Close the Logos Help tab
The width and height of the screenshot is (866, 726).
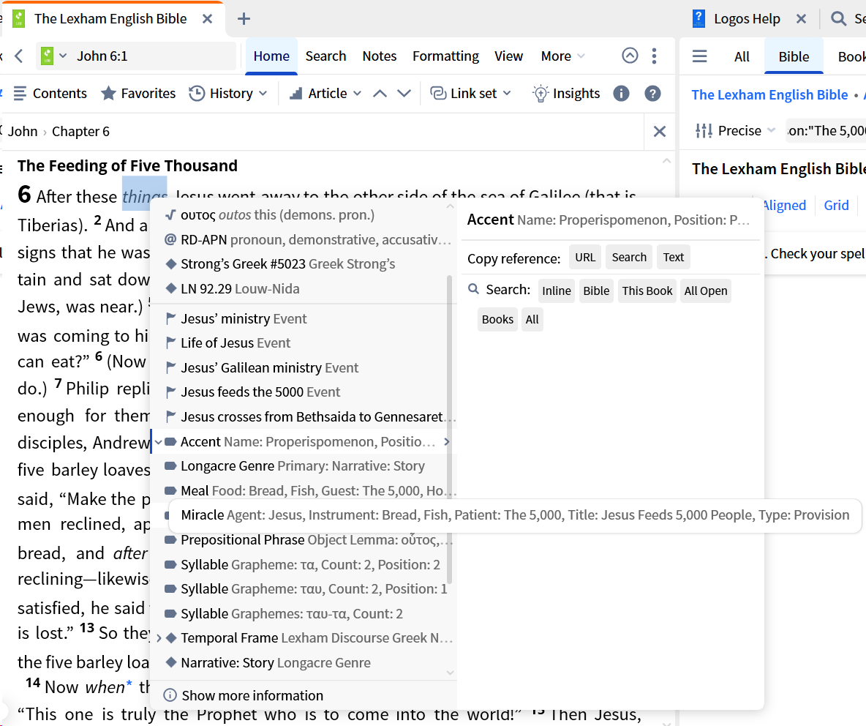[x=801, y=19]
